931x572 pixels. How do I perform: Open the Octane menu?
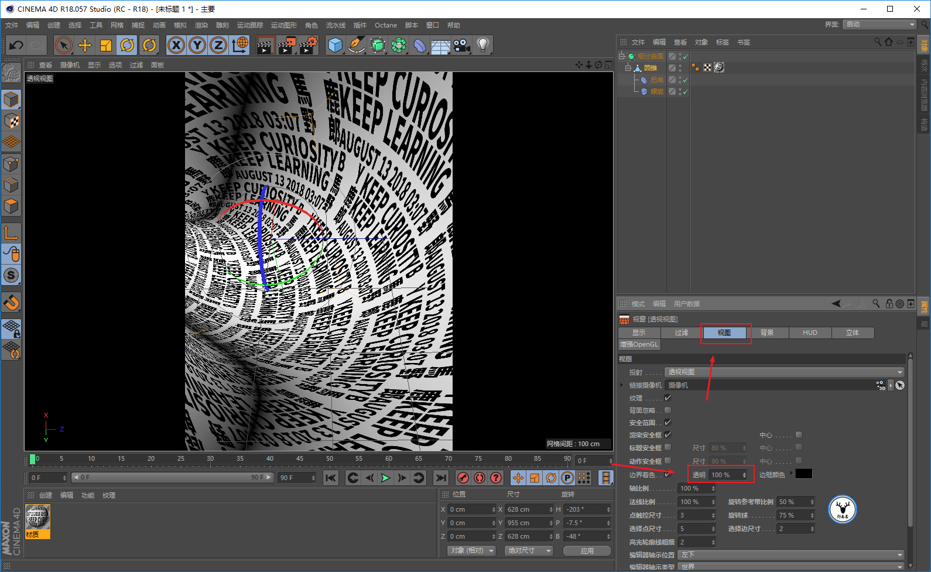pyautogui.click(x=386, y=25)
